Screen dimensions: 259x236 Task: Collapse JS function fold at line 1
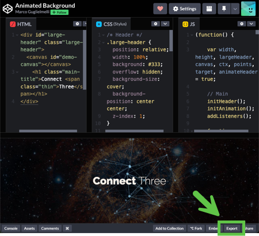tap(192, 35)
